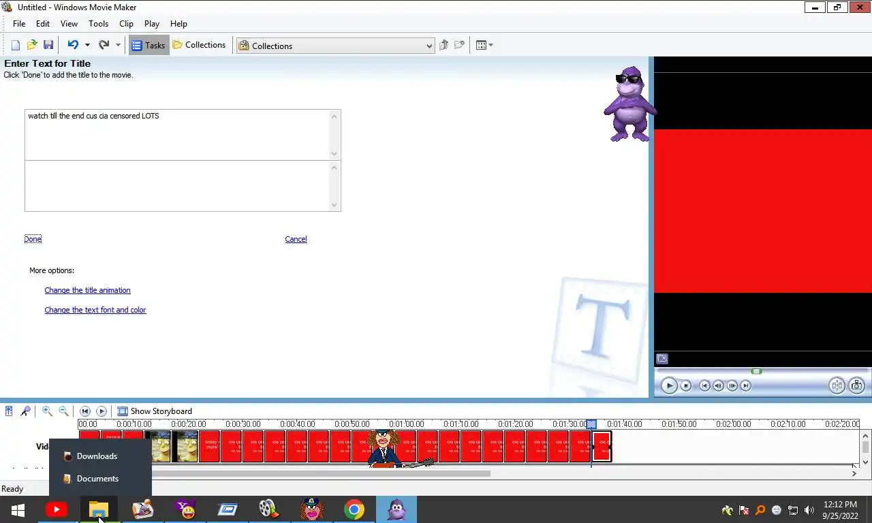Viewport: 872px width, 523px height.
Task: Open the View menu
Action: pyautogui.click(x=69, y=23)
